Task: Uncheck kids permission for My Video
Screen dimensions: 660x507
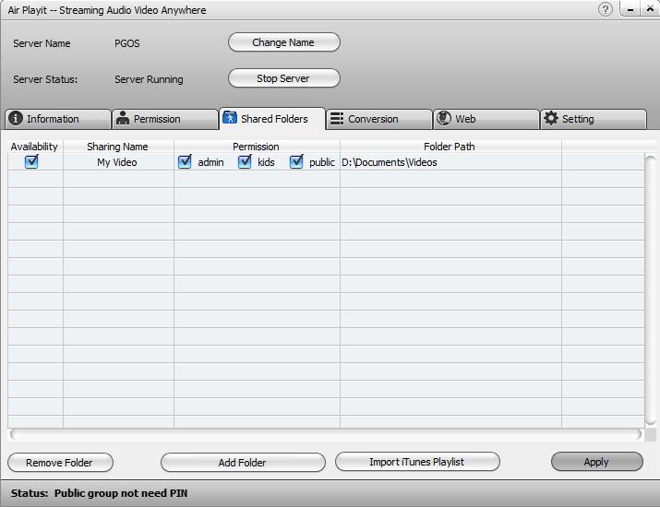Action: [x=245, y=161]
